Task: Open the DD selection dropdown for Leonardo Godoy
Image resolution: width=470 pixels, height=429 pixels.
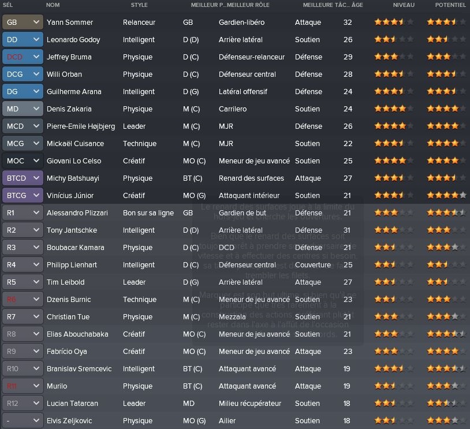Action: click(23, 40)
